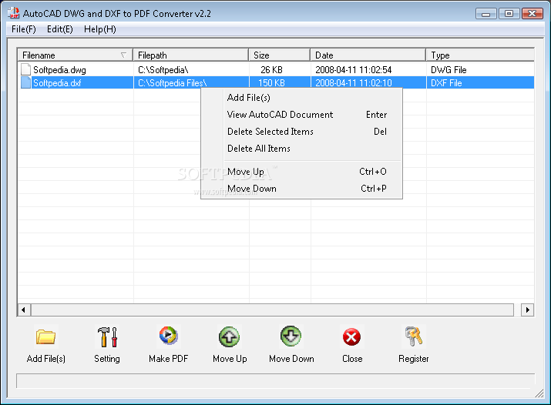551x405 pixels.
Task: Choose Delete Selected Items
Action: [x=301, y=131]
